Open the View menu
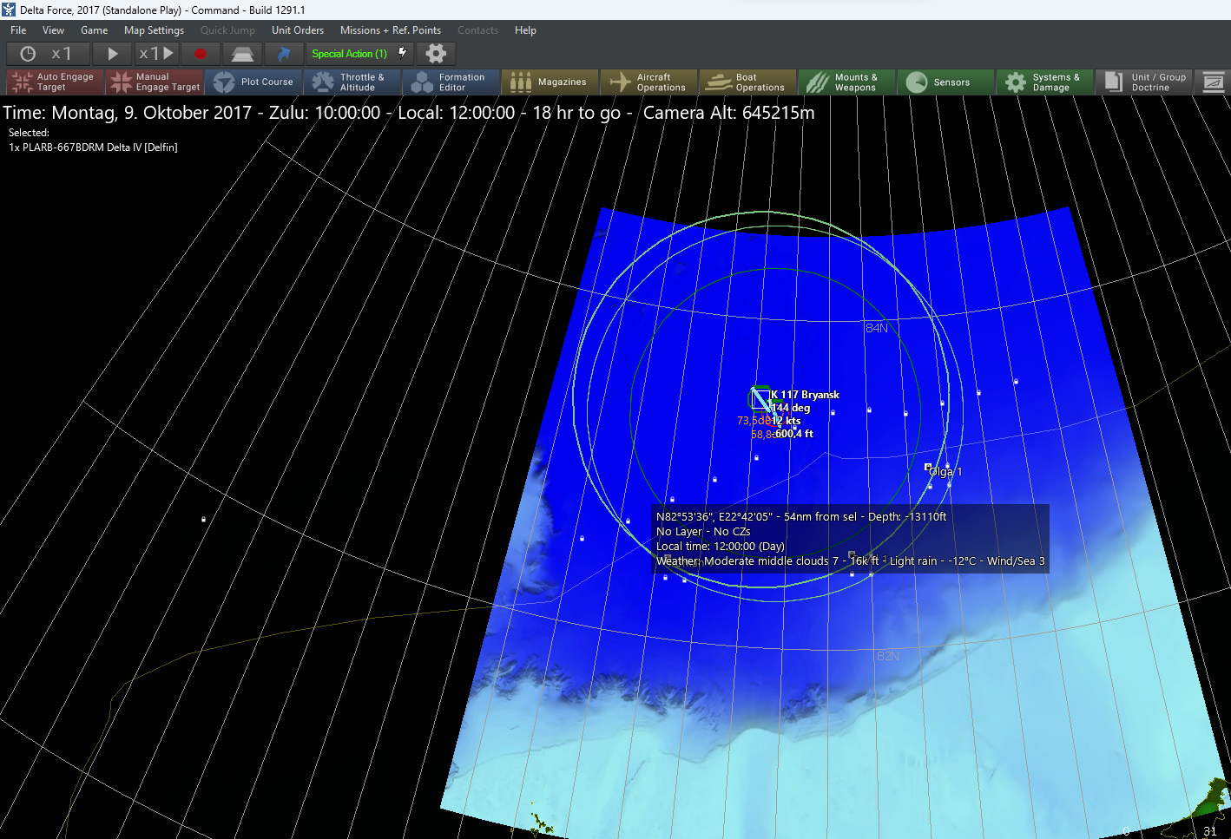Image resolution: width=1231 pixels, height=839 pixels. click(54, 30)
